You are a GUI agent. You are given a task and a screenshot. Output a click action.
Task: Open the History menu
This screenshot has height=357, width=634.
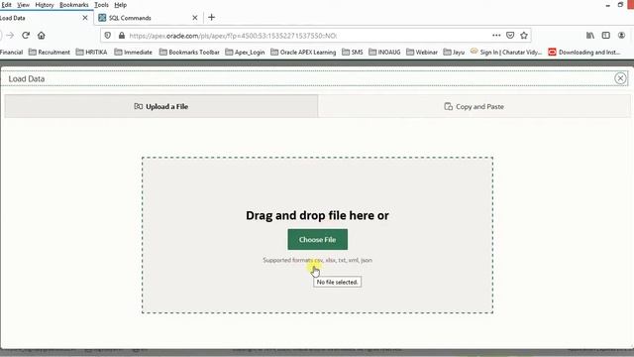[x=45, y=5]
